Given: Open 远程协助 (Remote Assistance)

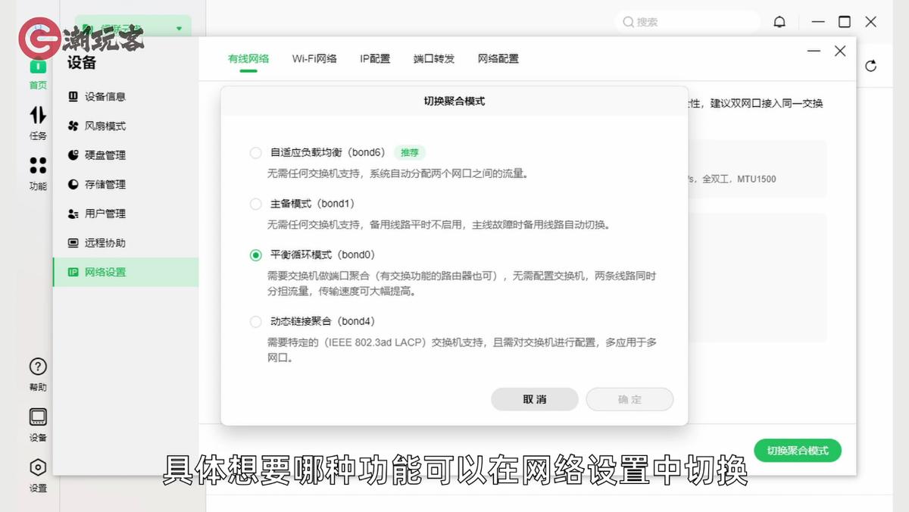Looking at the screenshot, I should [x=107, y=242].
